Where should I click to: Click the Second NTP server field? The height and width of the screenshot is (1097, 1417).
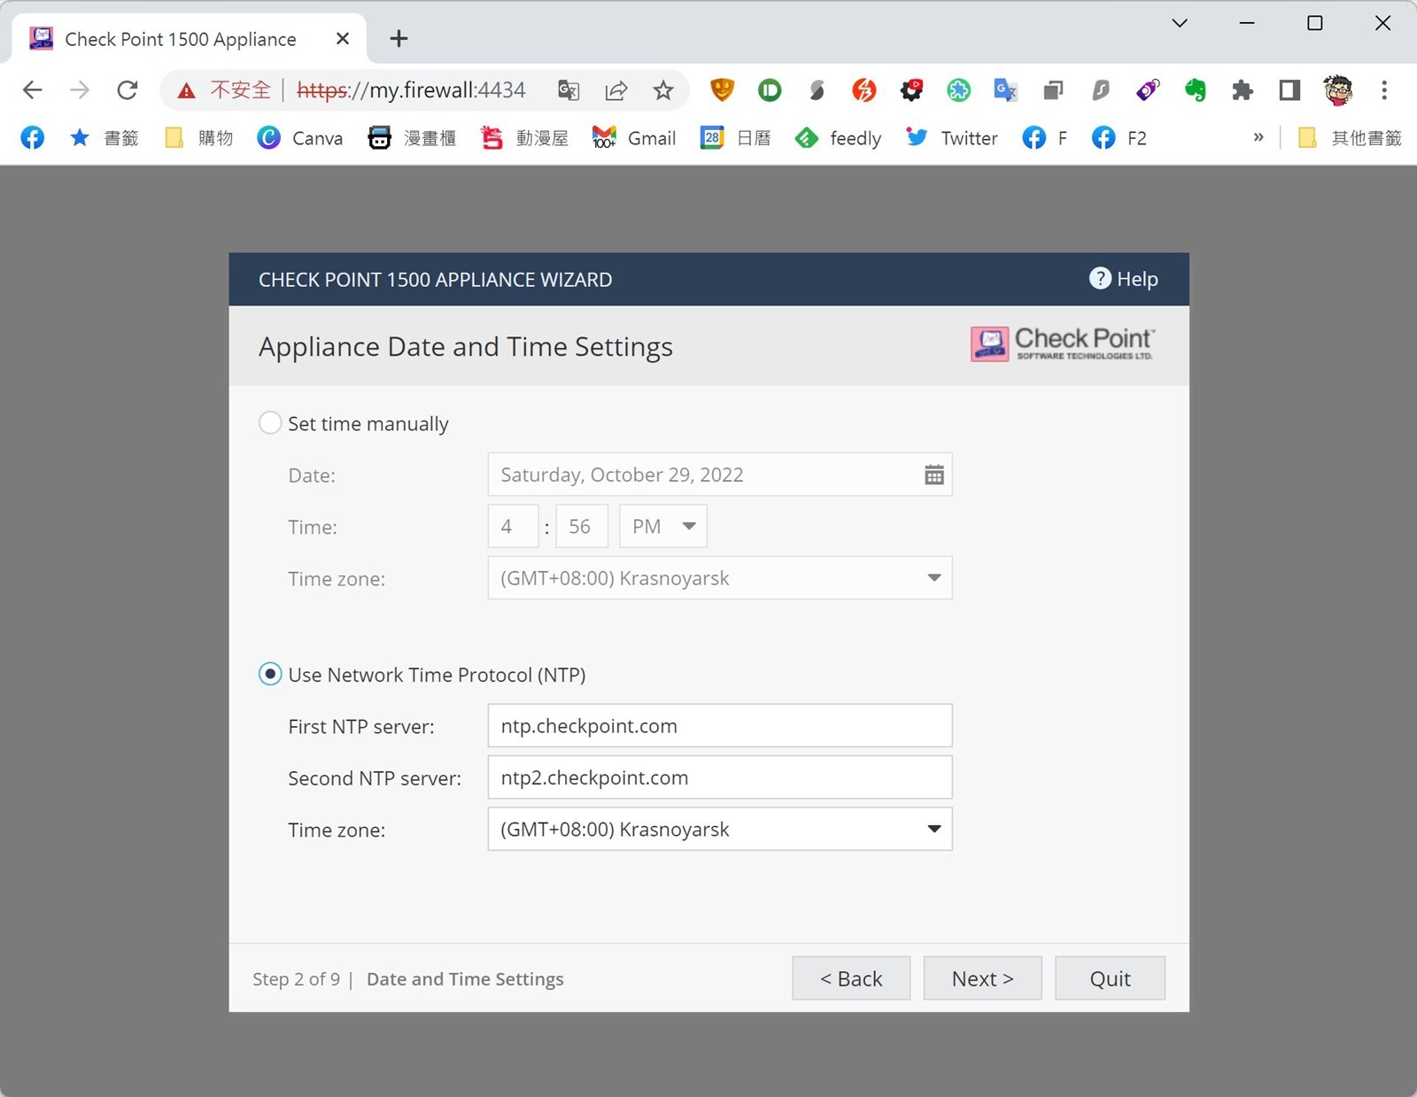tap(719, 777)
